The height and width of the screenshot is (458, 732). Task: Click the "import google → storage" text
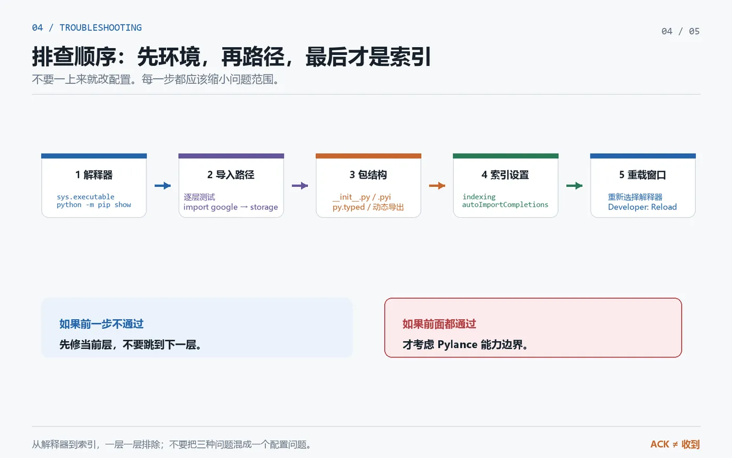point(231,207)
